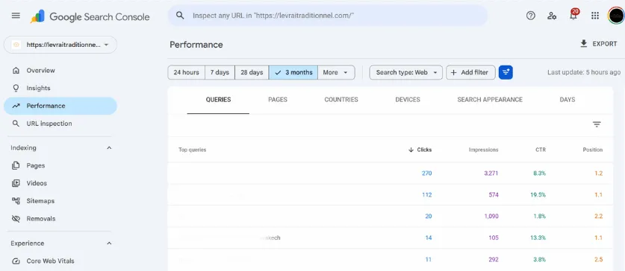Select the 3 months date range
The image size is (625, 271).
pos(293,72)
